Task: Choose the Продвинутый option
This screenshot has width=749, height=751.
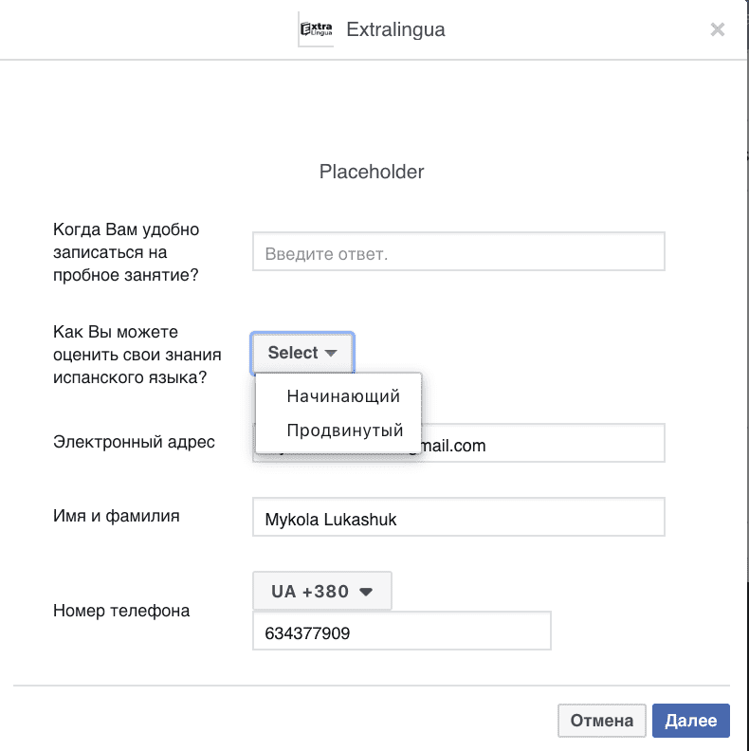Action: pyautogui.click(x=345, y=430)
